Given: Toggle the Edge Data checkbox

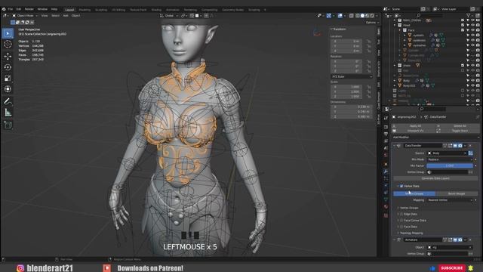Looking at the screenshot, I should point(401,214).
